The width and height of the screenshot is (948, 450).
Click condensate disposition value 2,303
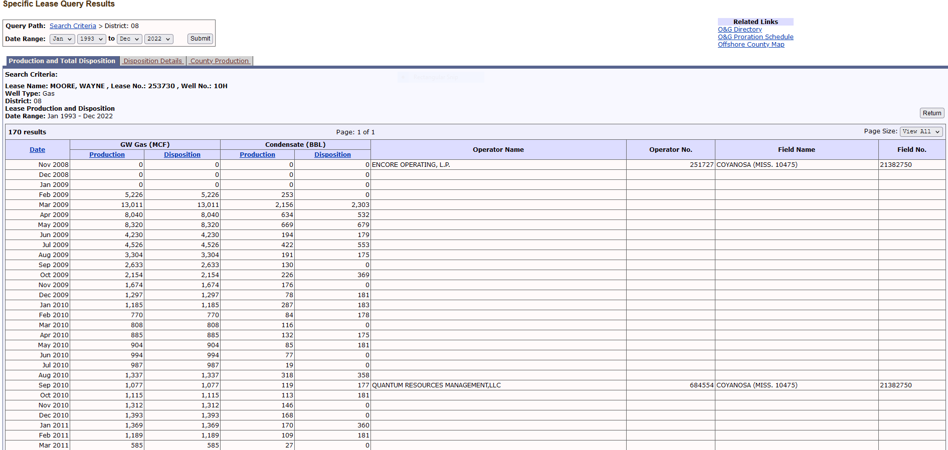pyautogui.click(x=360, y=205)
